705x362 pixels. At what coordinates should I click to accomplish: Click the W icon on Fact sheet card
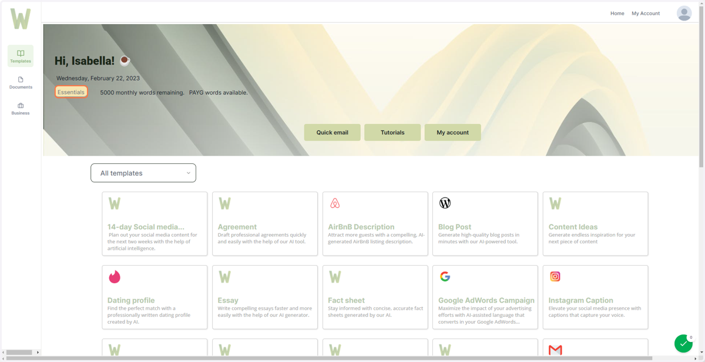(335, 277)
